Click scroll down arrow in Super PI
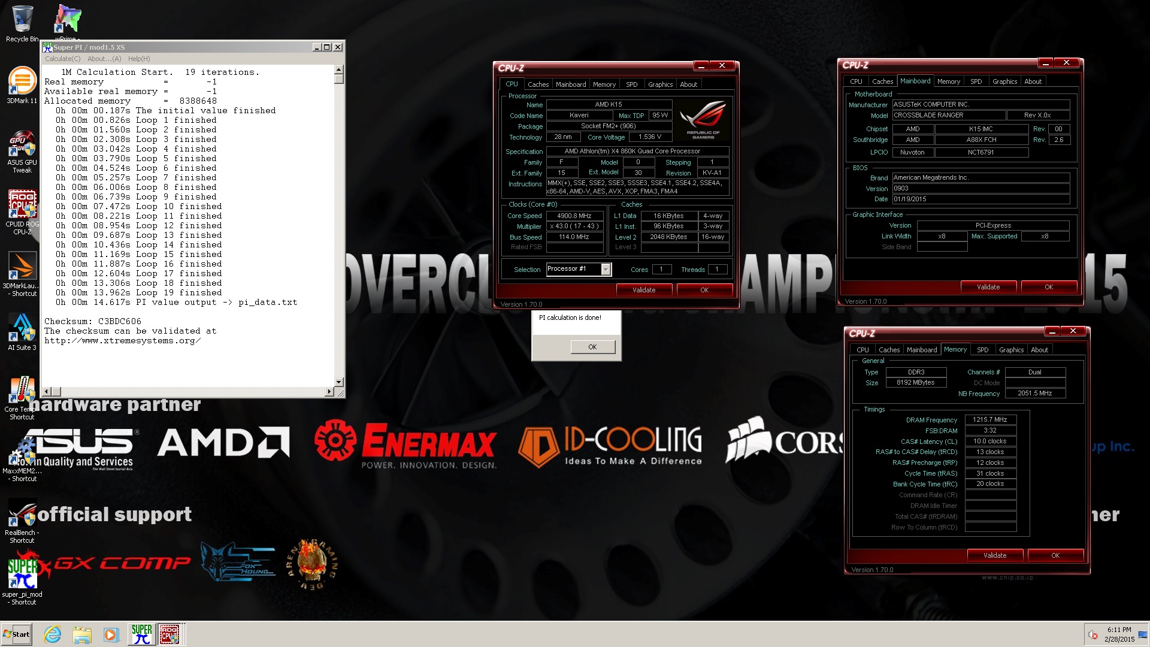This screenshot has height=647, width=1150. [x=339, y=382]
